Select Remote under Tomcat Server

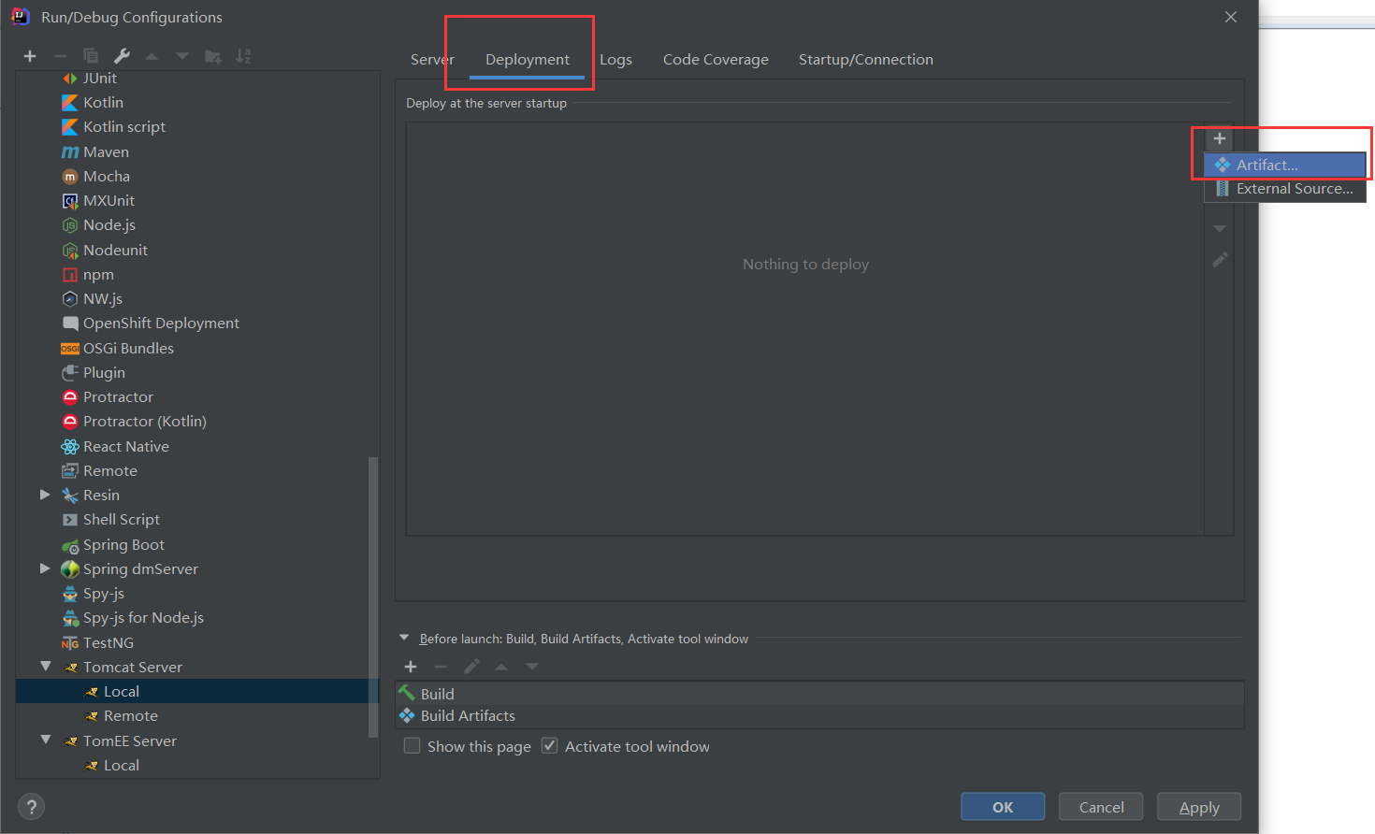[x=130, y=715]
